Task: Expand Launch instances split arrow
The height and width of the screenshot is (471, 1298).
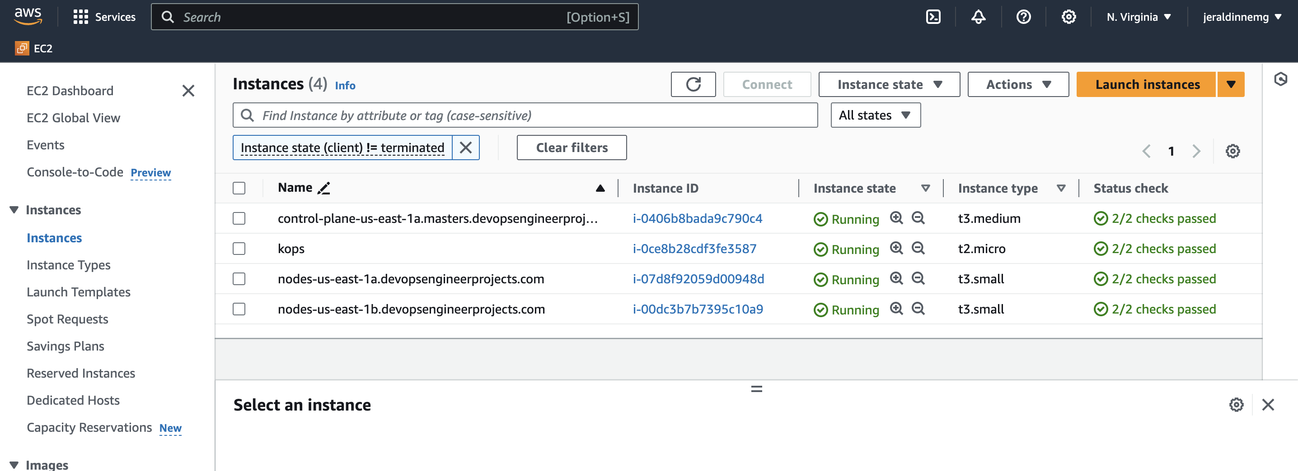Action: pos(1231,84)
